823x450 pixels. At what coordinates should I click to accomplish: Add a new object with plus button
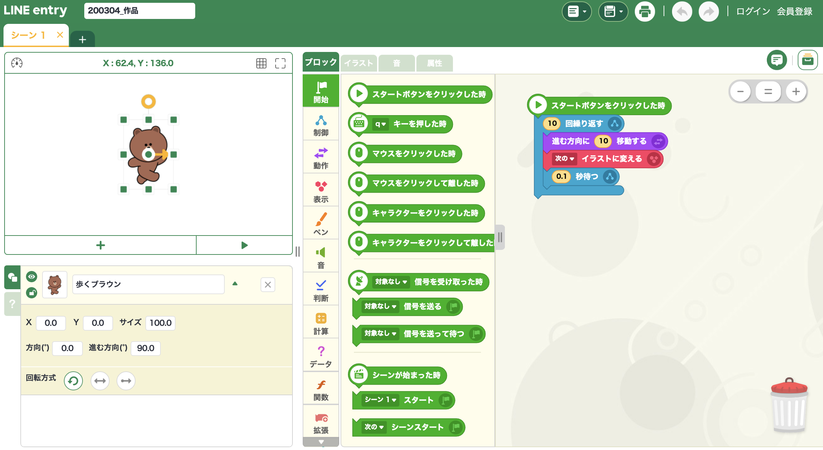point(100,245)
